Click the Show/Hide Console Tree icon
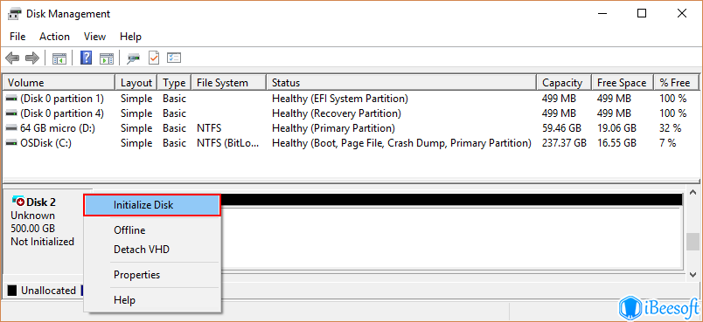The width and height of the screenshot is (703, 322). [x=59, y=58]
